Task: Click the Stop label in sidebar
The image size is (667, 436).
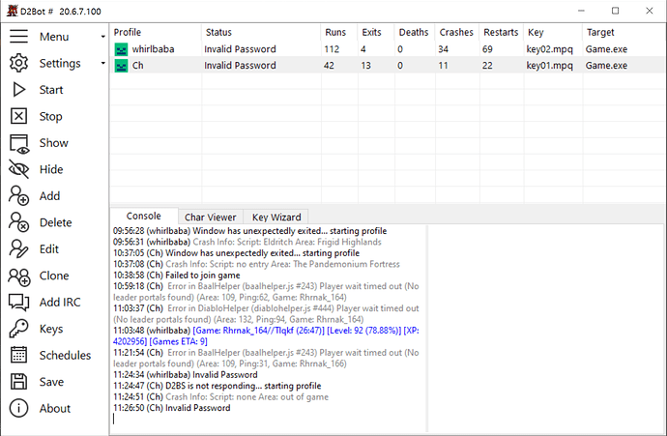Action: [50, 116]
